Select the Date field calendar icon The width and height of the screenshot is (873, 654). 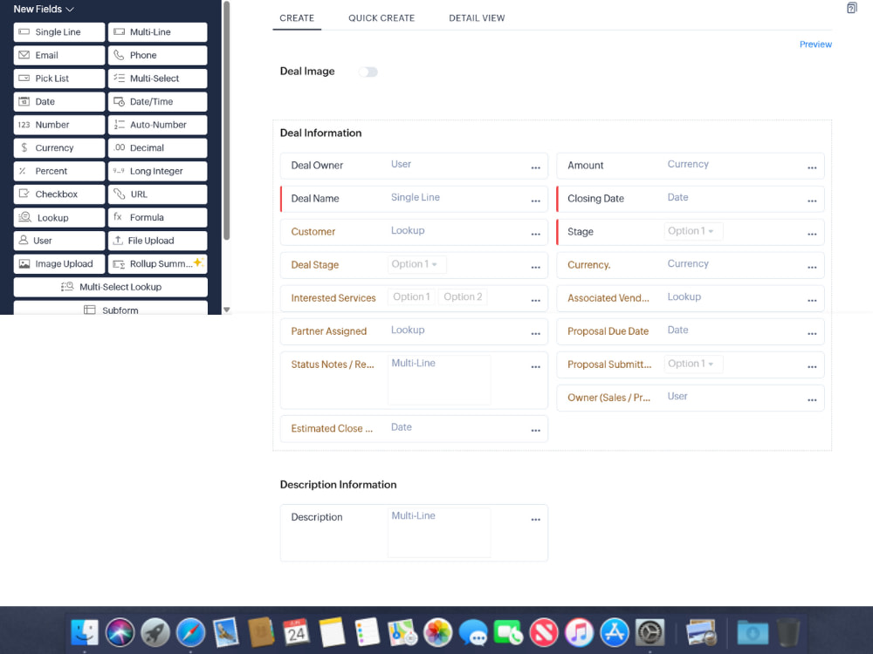24,102
